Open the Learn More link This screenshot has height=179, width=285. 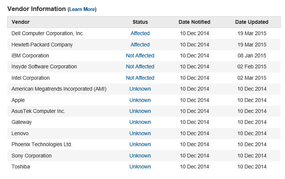click(x=82, y=9)
